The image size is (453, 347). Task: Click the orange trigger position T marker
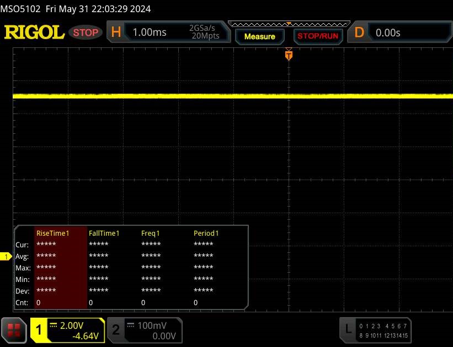289,55
